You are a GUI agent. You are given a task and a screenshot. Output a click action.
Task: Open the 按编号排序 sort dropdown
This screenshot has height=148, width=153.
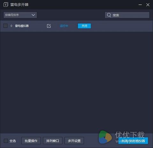click(20, 15)
